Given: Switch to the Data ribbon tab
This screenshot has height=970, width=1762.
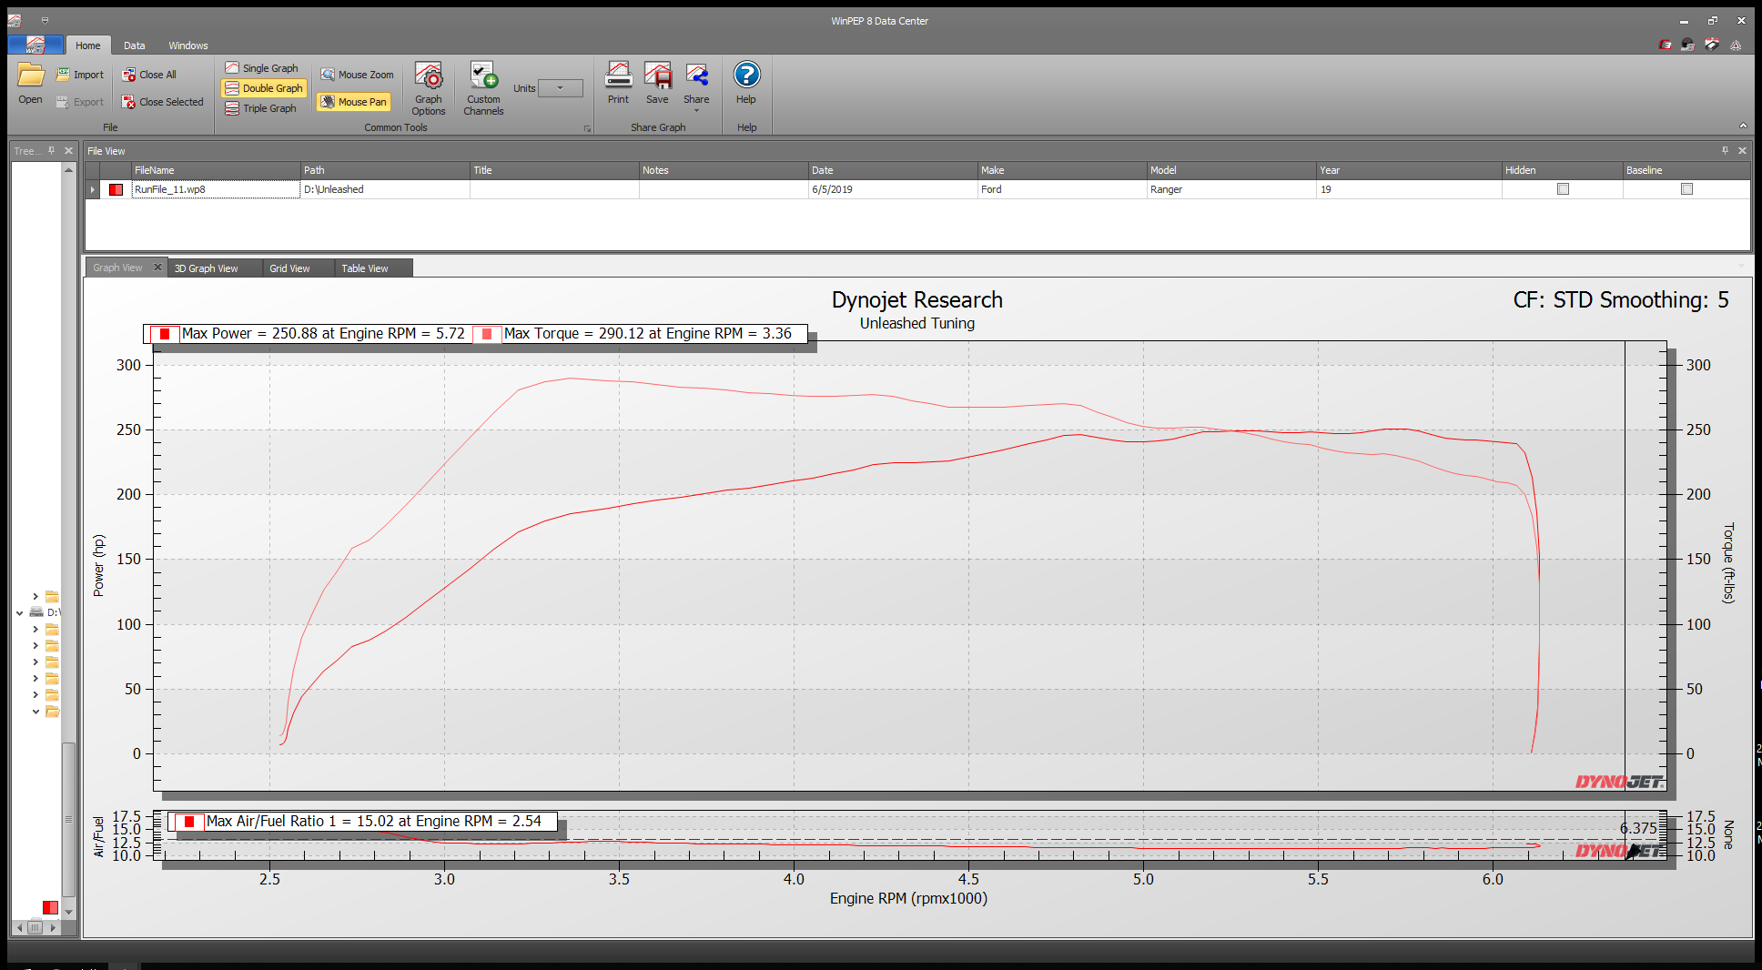Looking at the screenshot, I should [134, 45].
